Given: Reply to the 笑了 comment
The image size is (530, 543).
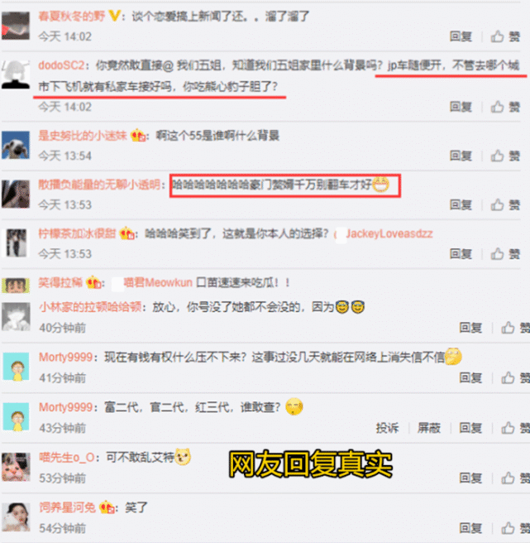Looking at the screenshot, I should 470,528.
